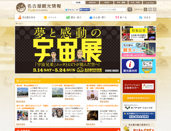Click the Facebook like button
This screenshot has width=171, height=131.
pyautogui.click(x=85, y=10)
